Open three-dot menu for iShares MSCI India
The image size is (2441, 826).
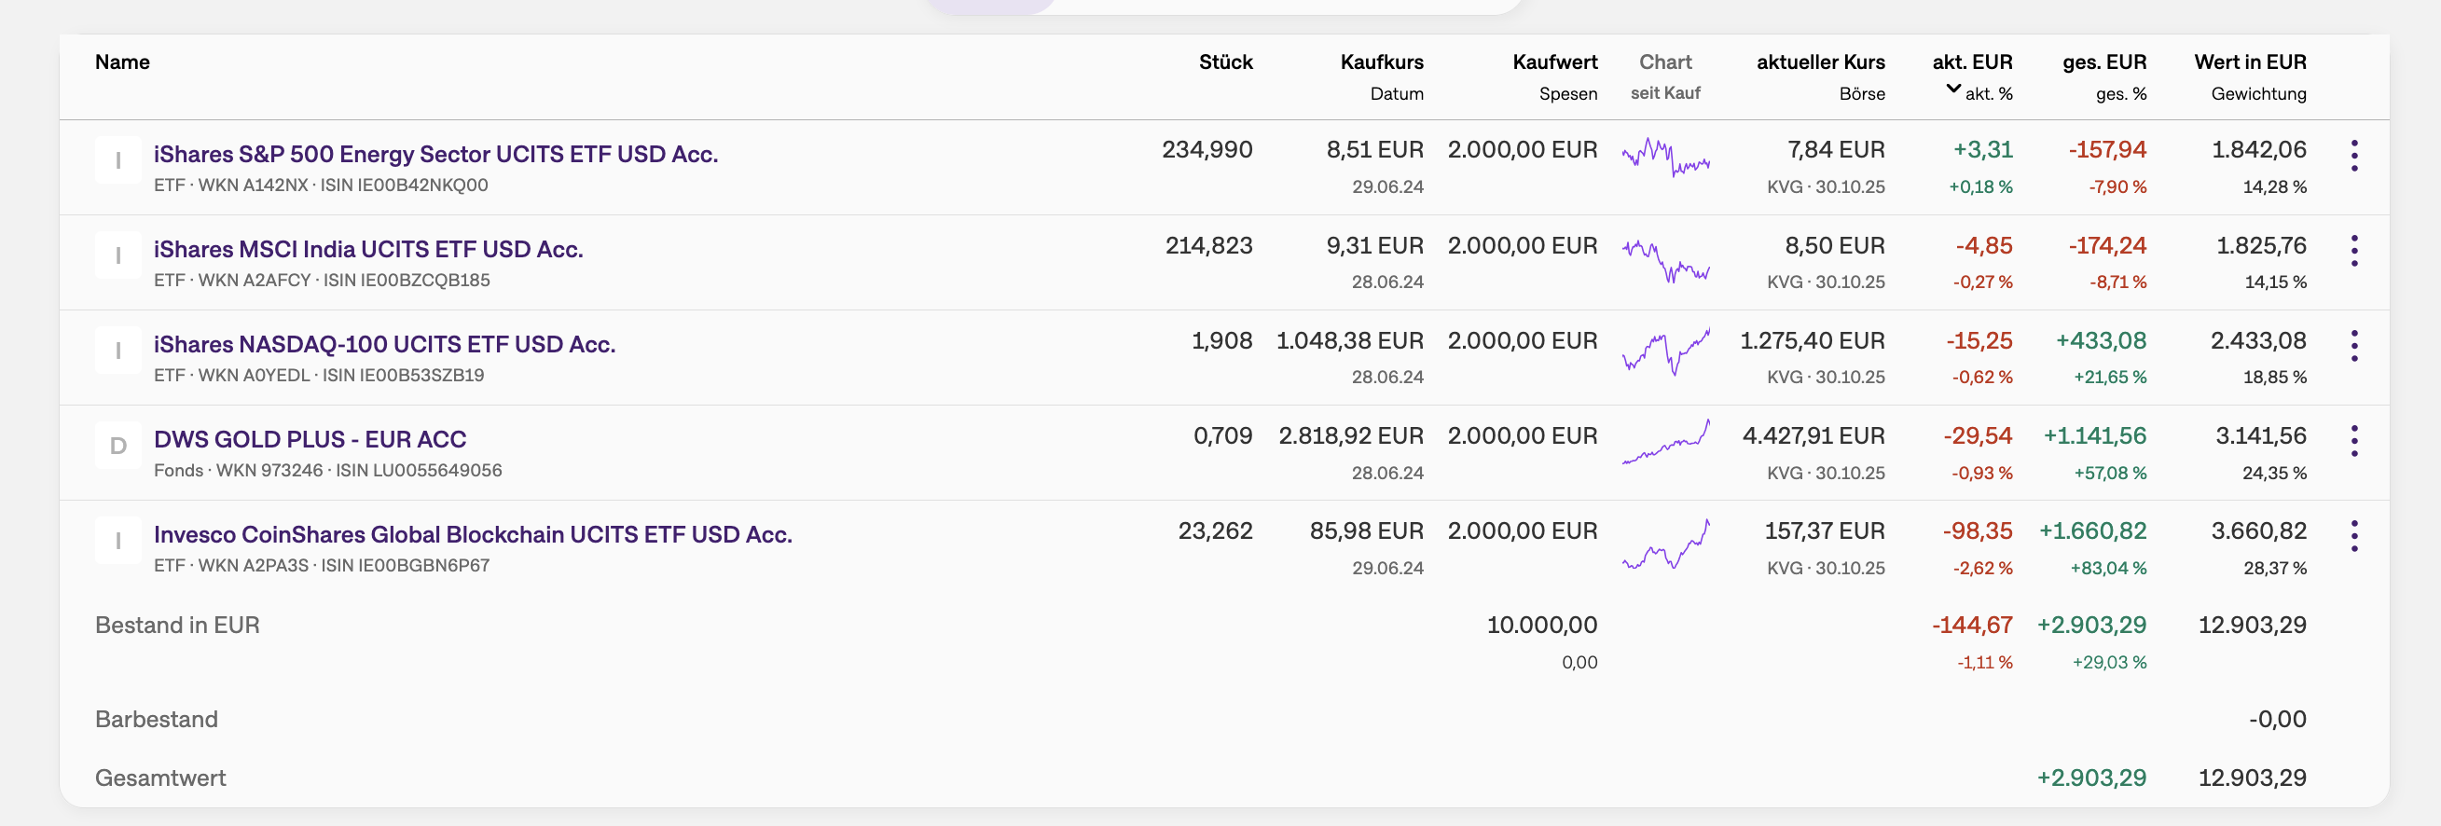2353,251
